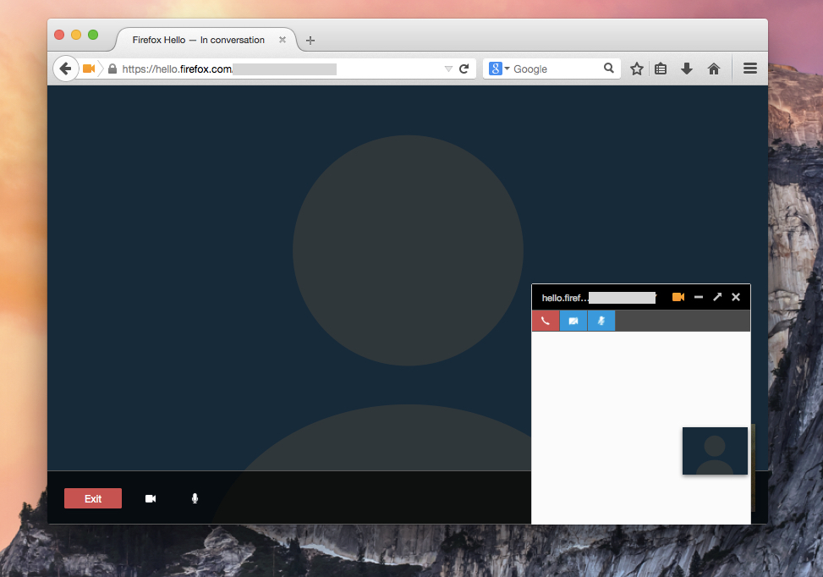Click the yellow minimize window button
Viewport: 823px width, 577px height.
pyautogui.click(x=76, y=35)
